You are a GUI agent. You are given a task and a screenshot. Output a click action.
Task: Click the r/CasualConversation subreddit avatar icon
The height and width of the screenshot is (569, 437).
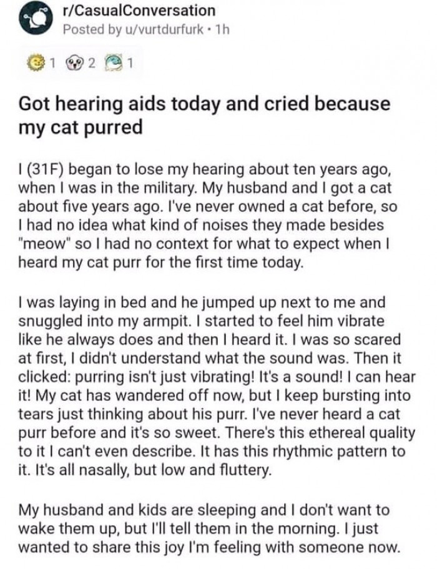point(36,19)
